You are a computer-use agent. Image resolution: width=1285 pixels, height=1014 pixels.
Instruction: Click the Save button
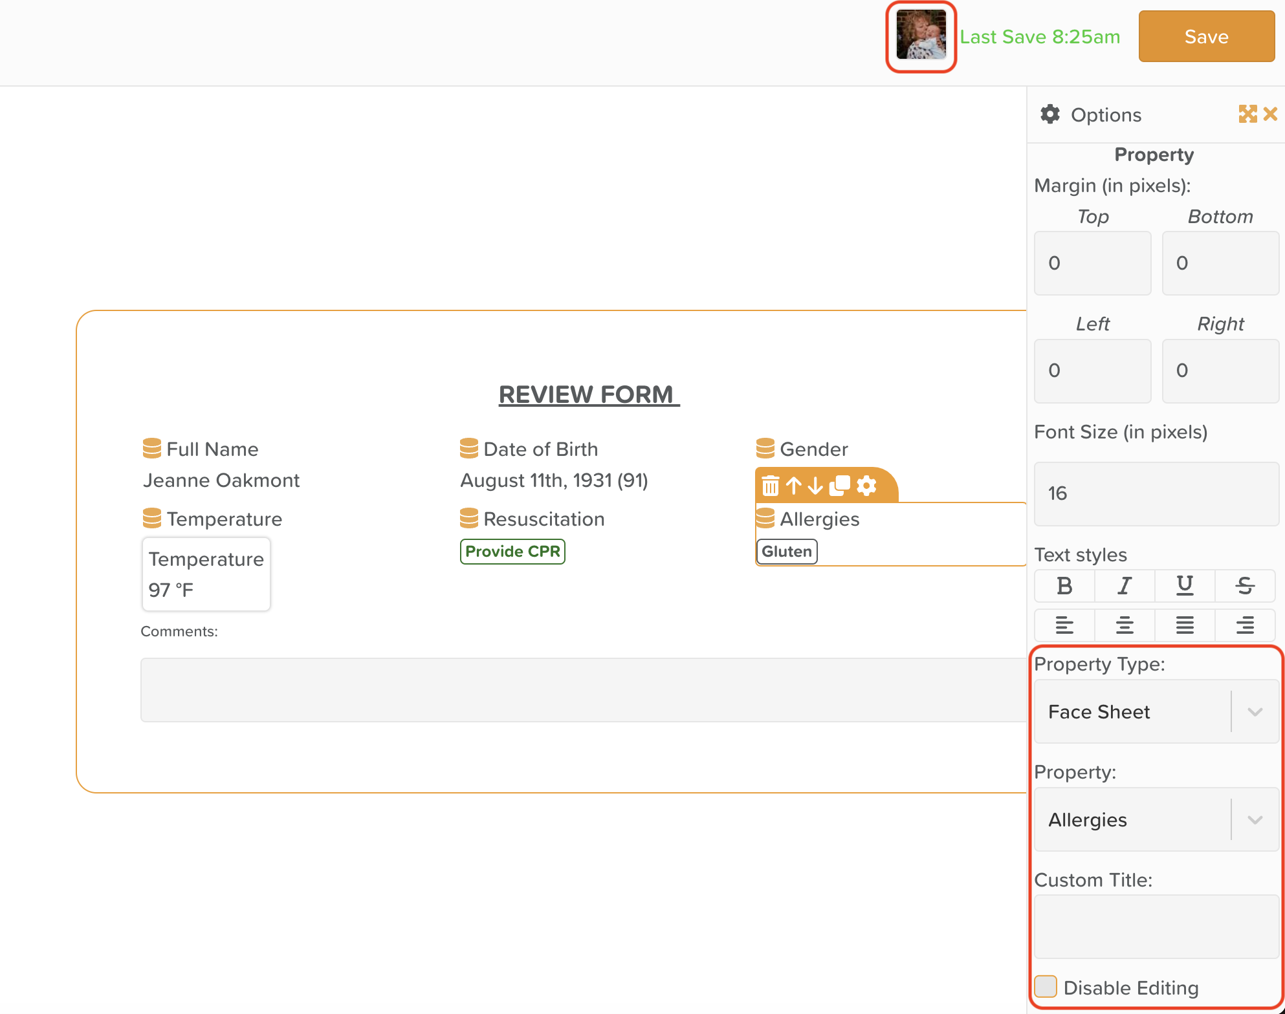1205,36
